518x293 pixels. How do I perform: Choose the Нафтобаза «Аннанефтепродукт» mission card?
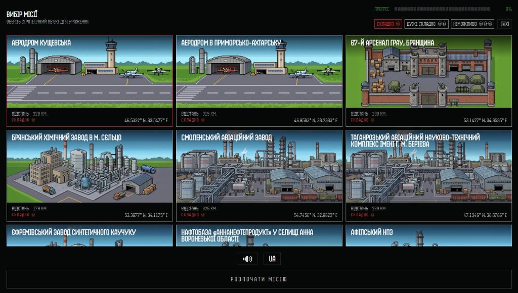click(259, 235)
